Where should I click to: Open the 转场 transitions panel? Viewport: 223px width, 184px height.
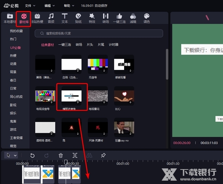pos(106,19)
